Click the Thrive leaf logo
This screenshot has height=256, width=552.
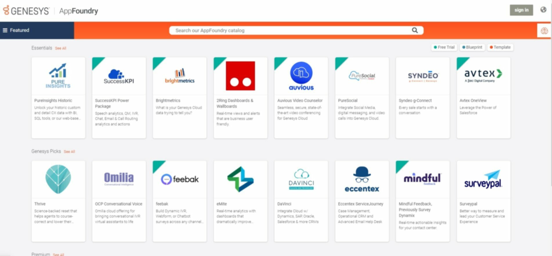click(58, 179)
